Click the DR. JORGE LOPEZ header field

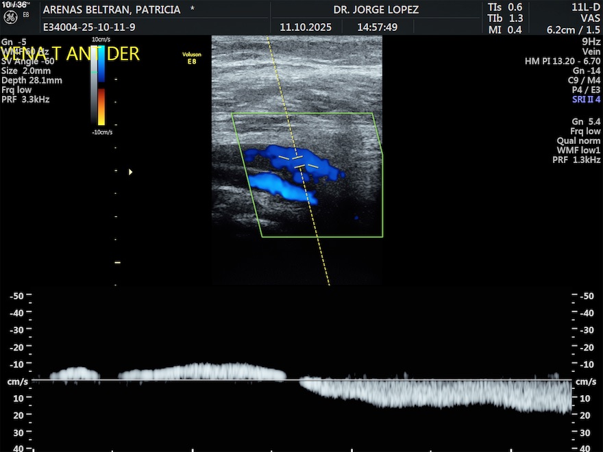(x=376, y=10)
